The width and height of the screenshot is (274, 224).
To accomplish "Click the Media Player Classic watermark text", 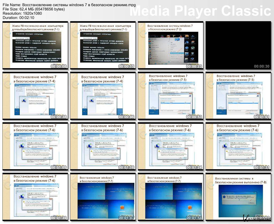I will tap(200, 11).
